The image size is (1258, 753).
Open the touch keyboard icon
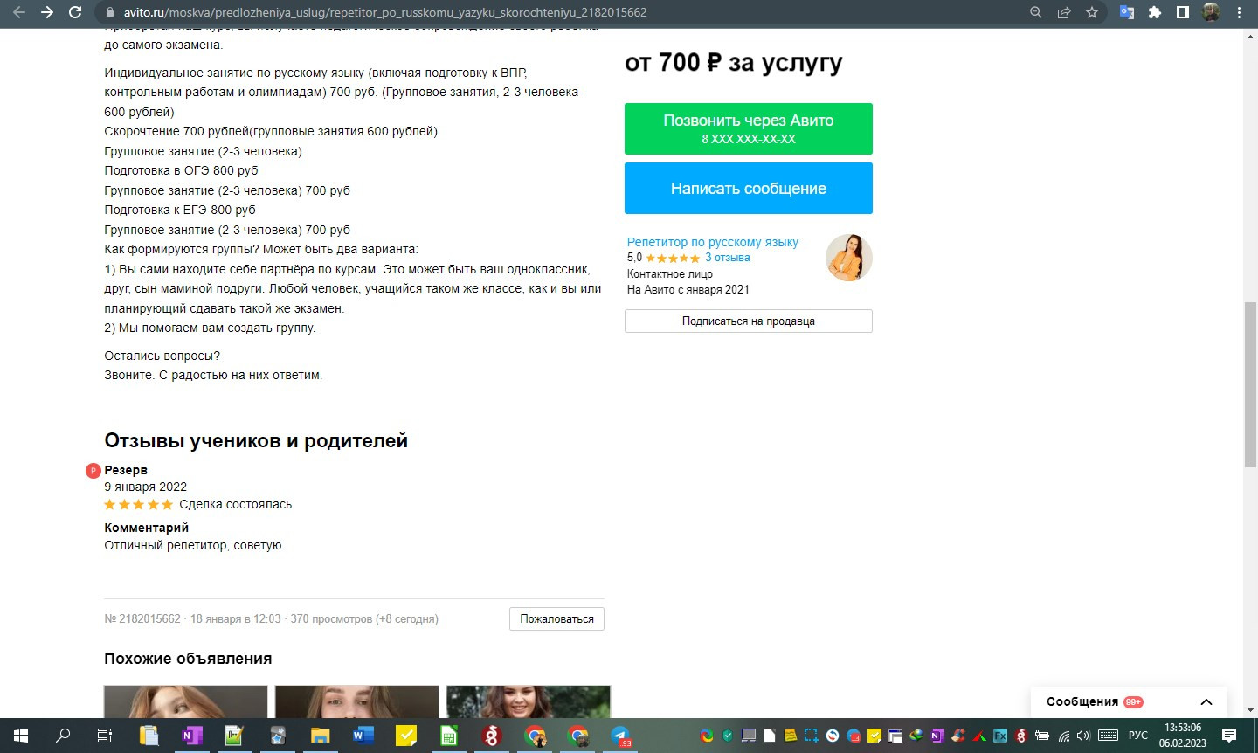(x=1108, y=736)
